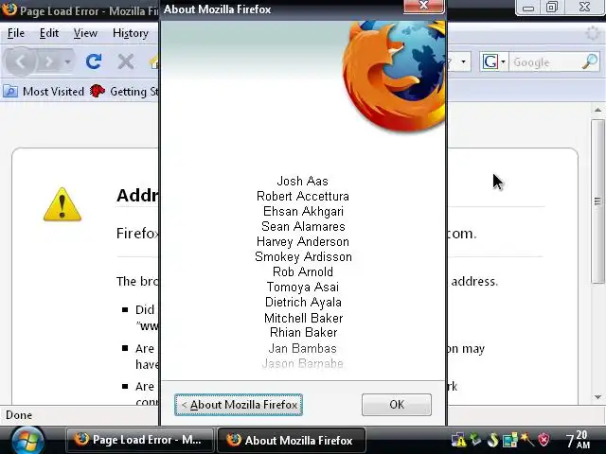Click the search magnifying glass icon
Screen dimensions: 606x454
[590, 61]
